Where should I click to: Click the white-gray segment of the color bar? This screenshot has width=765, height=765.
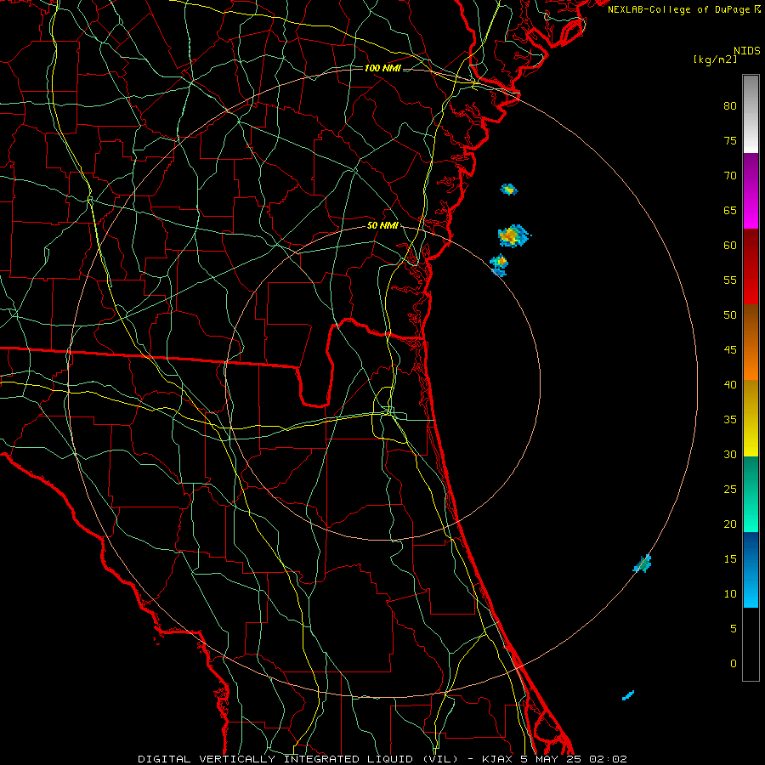(x=751, y=114)
